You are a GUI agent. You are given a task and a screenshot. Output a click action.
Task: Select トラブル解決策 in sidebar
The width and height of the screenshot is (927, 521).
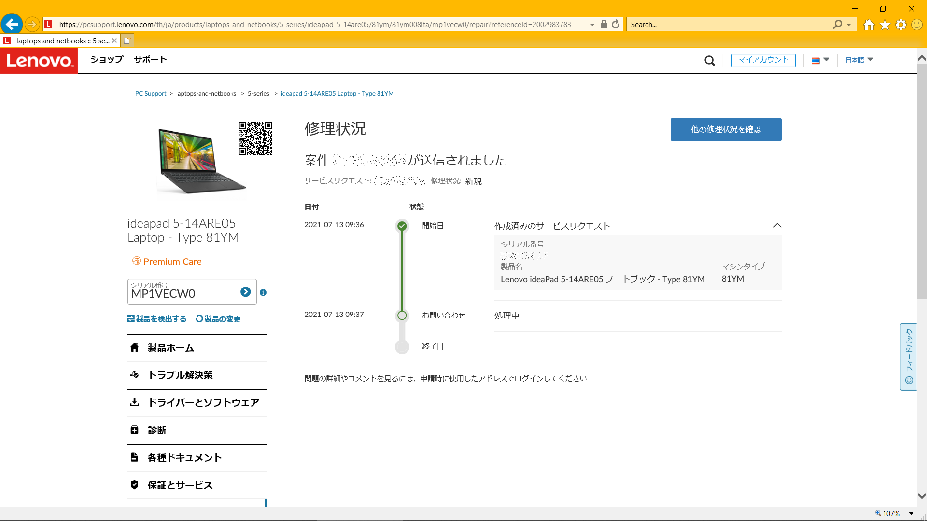point(197,375)
